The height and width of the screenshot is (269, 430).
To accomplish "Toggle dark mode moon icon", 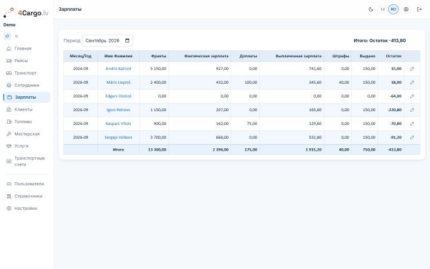I will (371, 10).
